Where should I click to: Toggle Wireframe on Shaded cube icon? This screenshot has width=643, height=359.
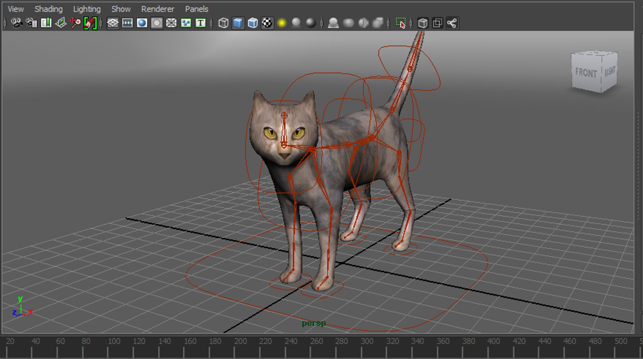(x=253, y=23)
